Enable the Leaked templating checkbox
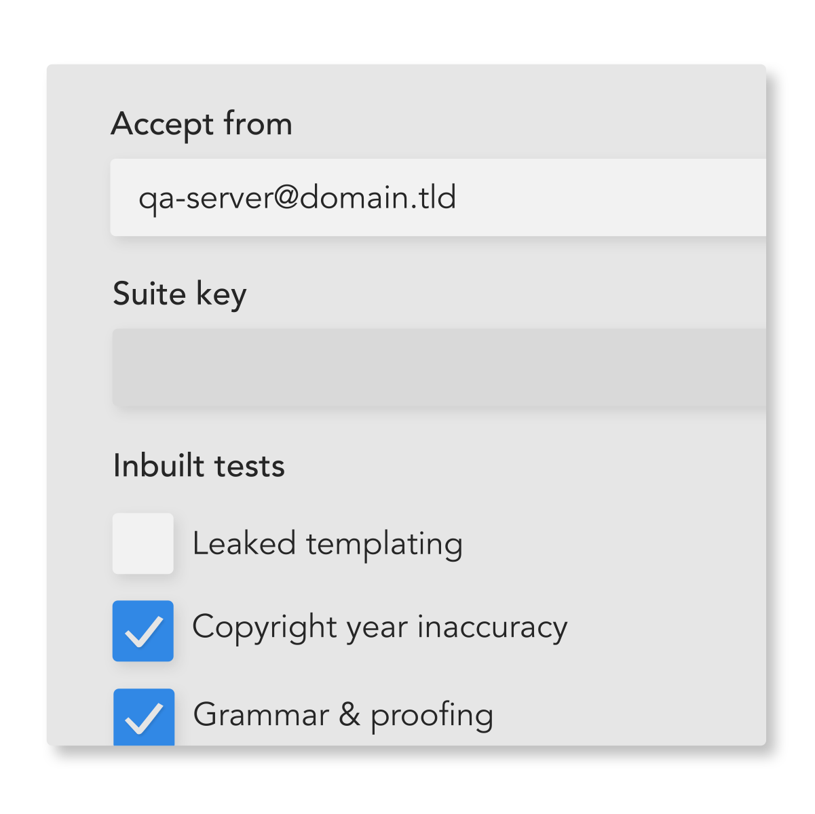 tap(143, 543)
